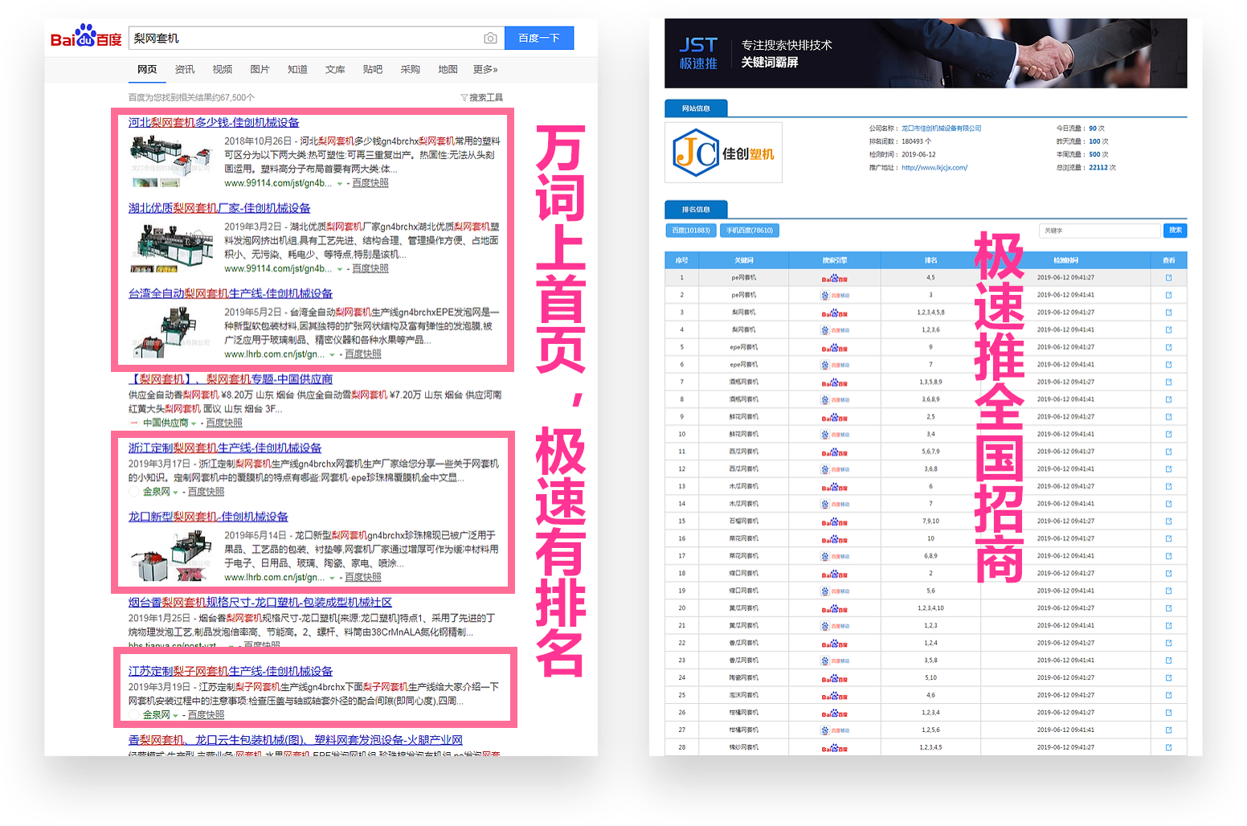This screenshot has width=1247, height=826.
Task: Click the 排名 column header
Action: click(930, 260)
